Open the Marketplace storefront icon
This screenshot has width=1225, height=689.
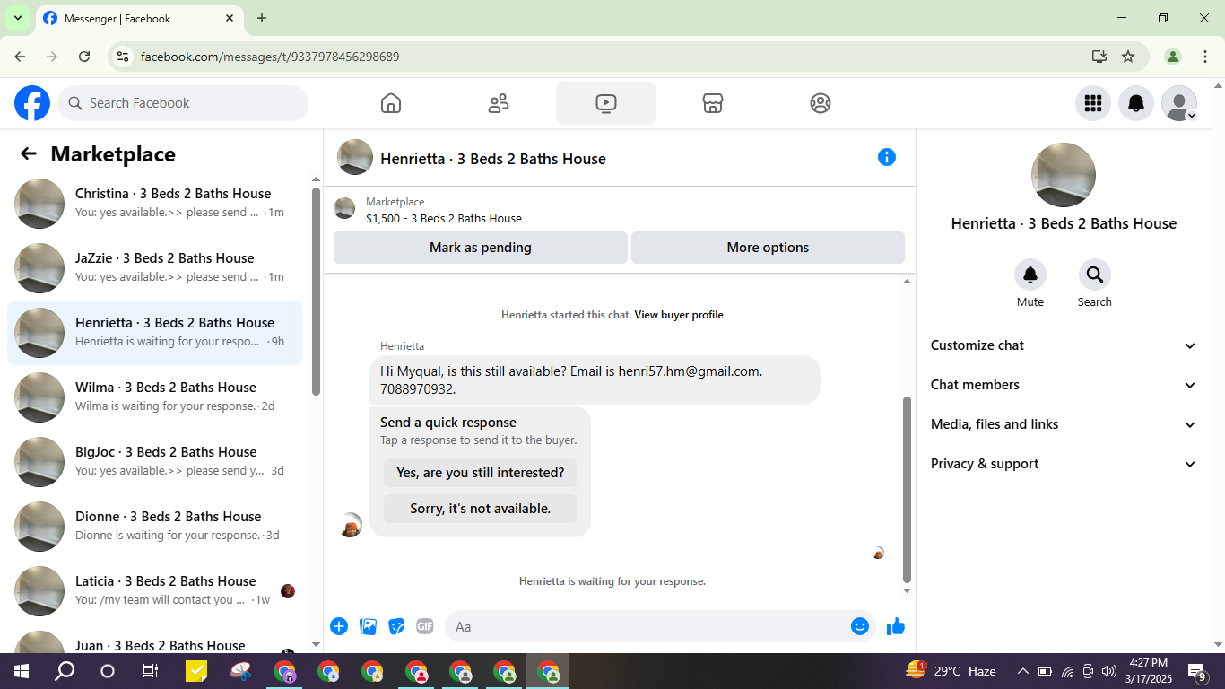click(x=713, y=103)
